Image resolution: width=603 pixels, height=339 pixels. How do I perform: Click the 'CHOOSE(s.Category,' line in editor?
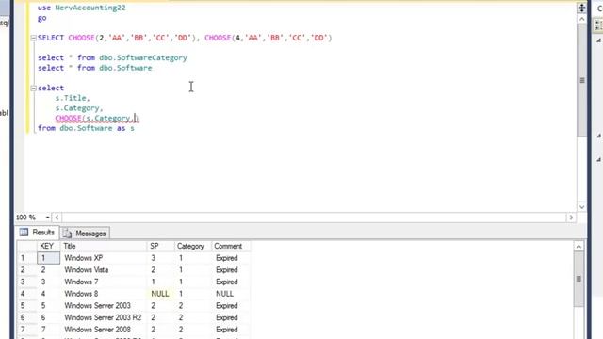[96, 118]
